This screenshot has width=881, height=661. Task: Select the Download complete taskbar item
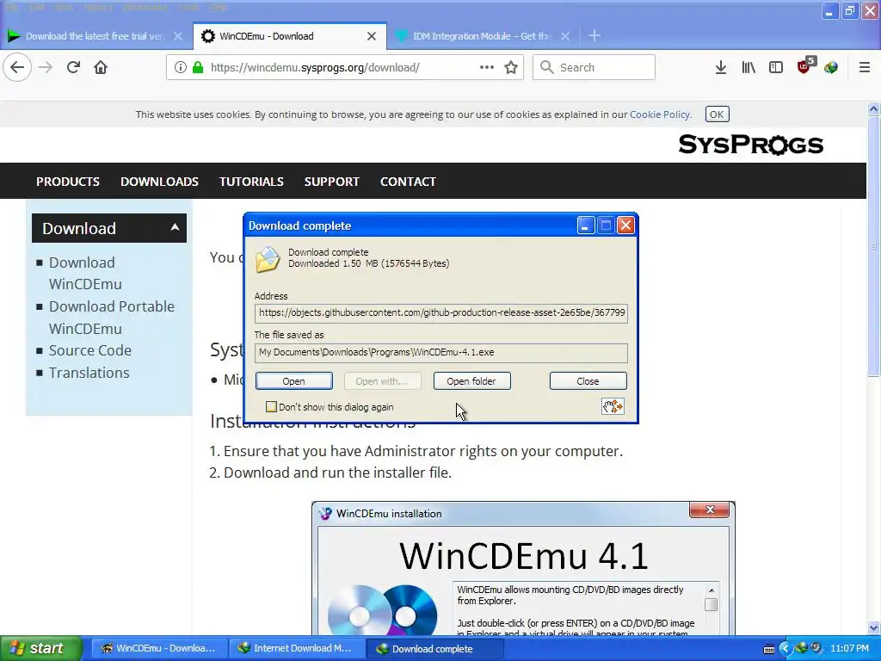(434, 649)
